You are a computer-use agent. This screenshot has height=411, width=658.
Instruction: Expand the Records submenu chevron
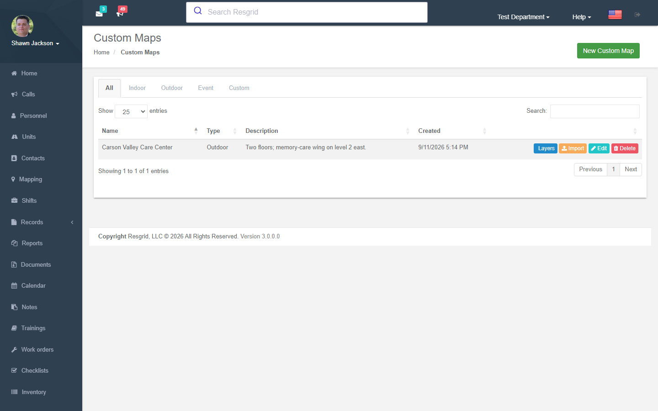point(72,222)
